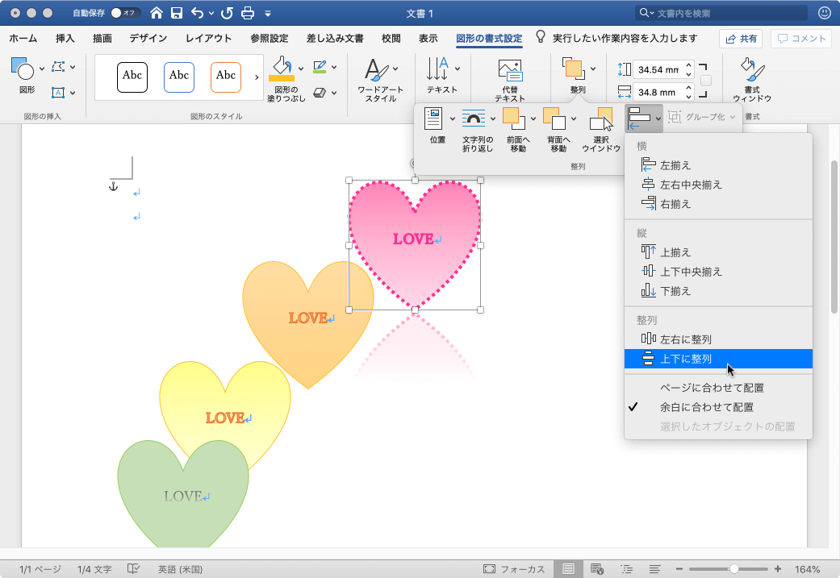840x578 pixels.
Task: Click the search in document field
Action: pos(726,13)
